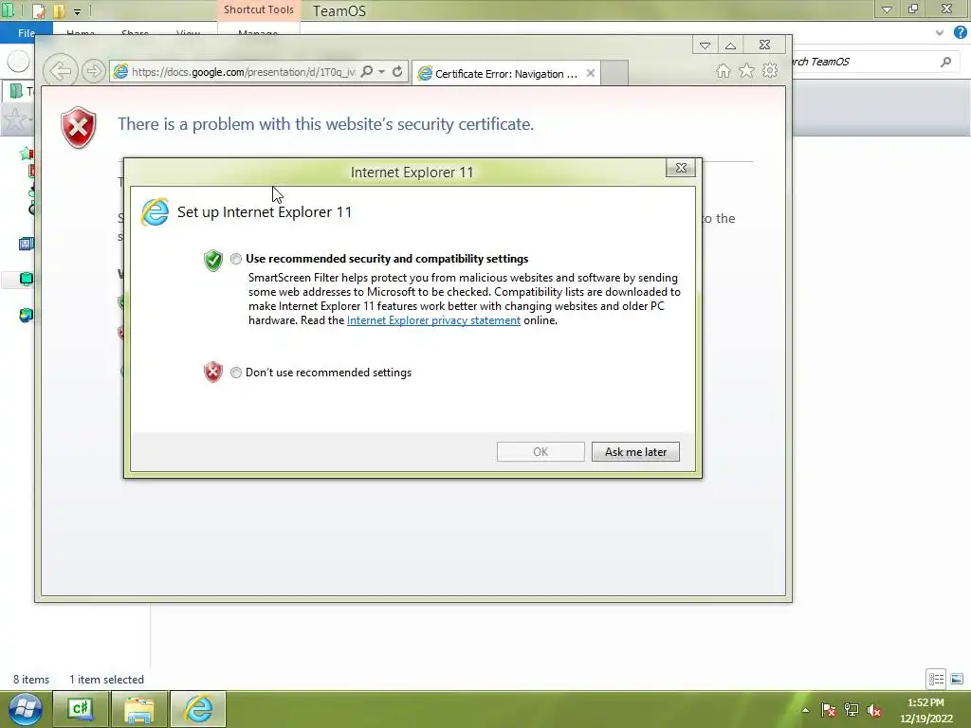Switch Explorer to details view

(936, 679)
